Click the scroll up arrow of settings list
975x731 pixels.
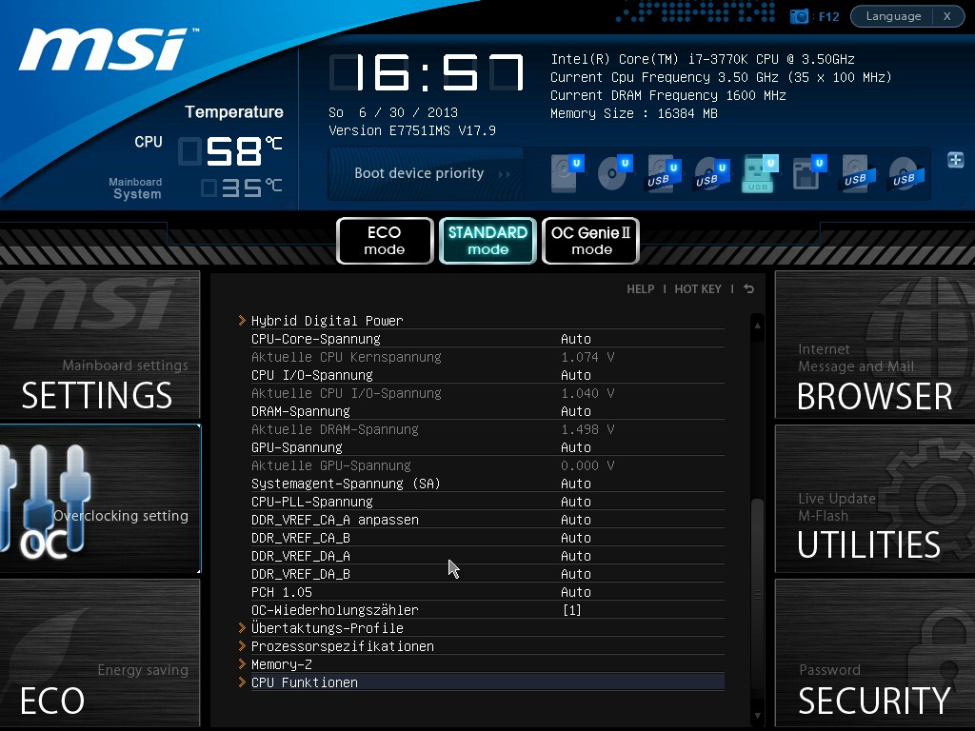[x=757, y=326]
